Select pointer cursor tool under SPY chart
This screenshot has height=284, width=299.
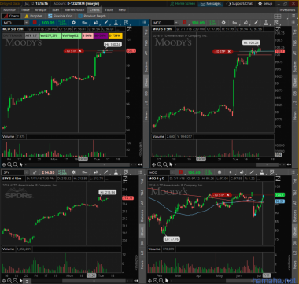(x=21, y=281)
